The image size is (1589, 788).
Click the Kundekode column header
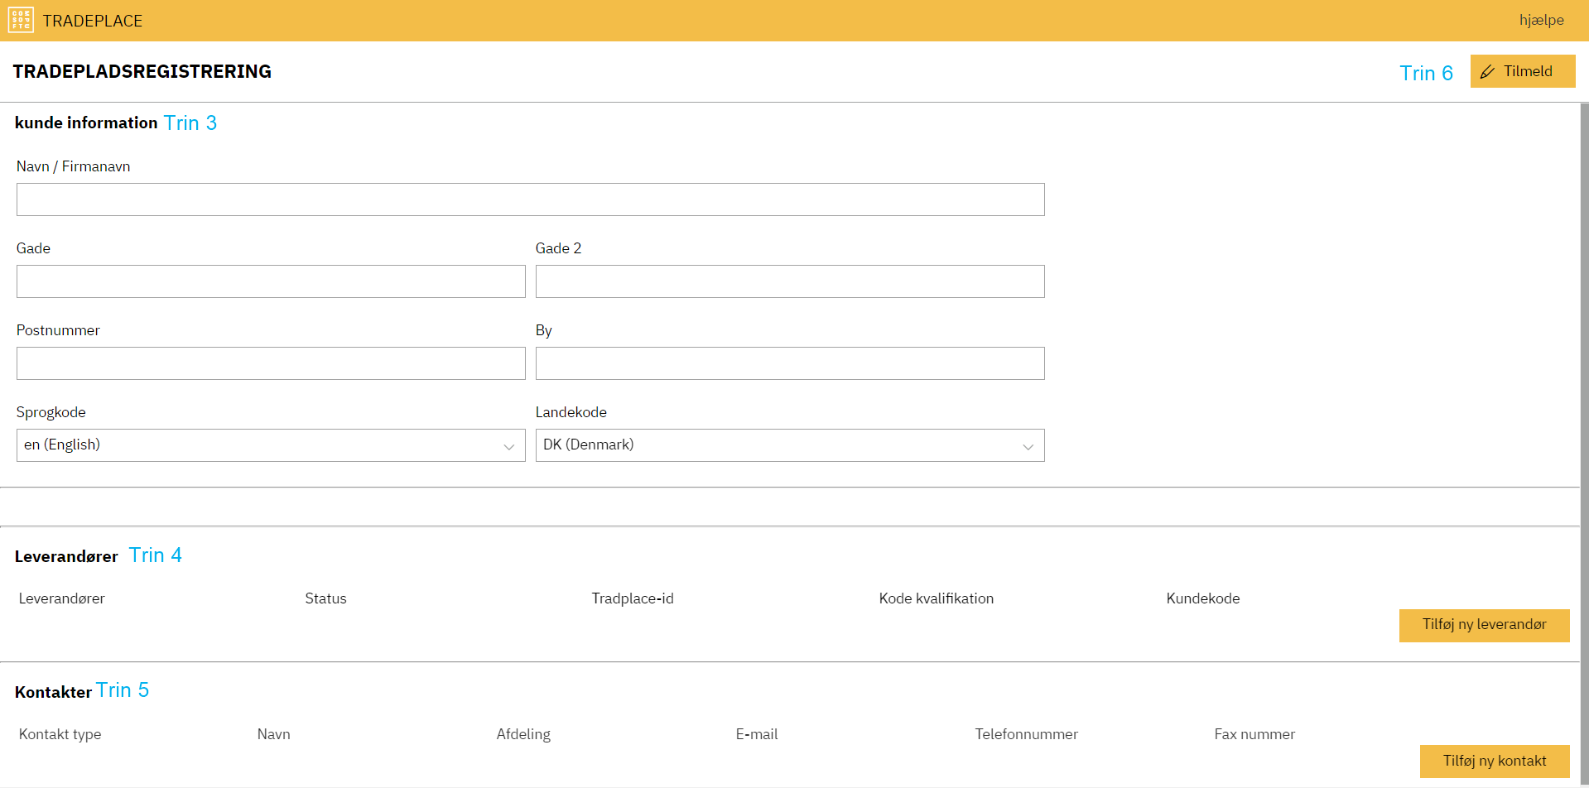(1202, 598)
